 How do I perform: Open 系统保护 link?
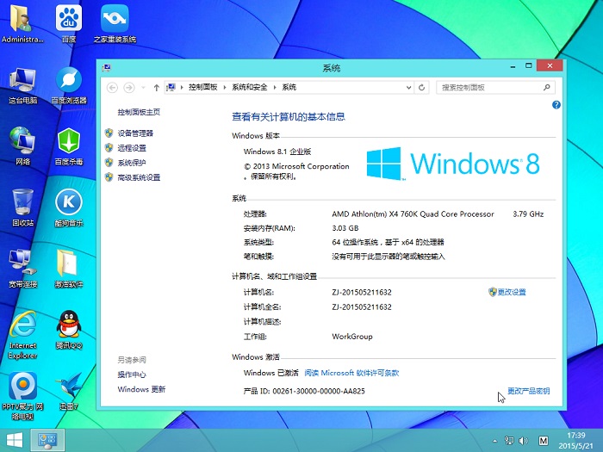[x=132, y=163]
